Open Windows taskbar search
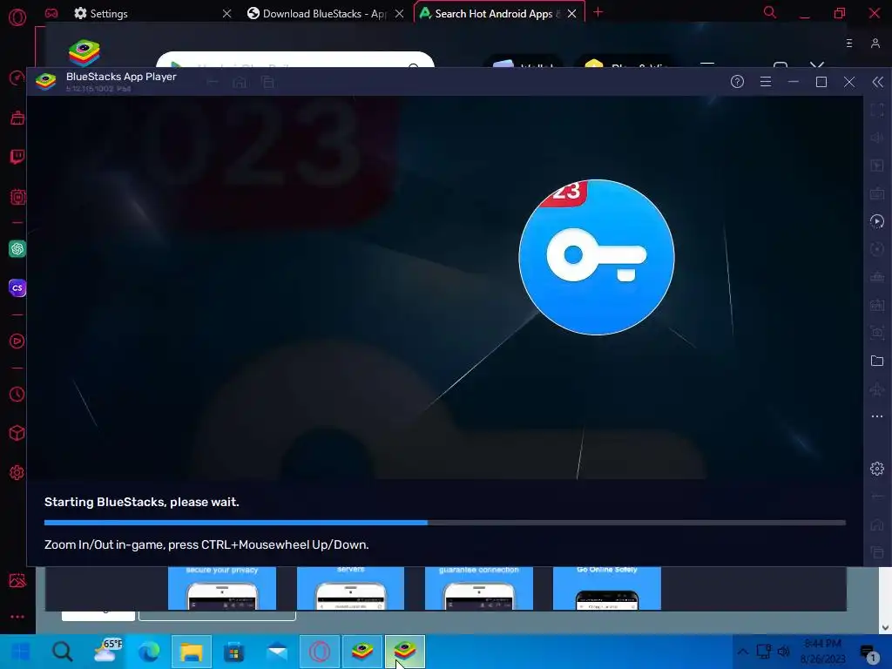This screenshot has height=669, width=892. click(63, 652)
